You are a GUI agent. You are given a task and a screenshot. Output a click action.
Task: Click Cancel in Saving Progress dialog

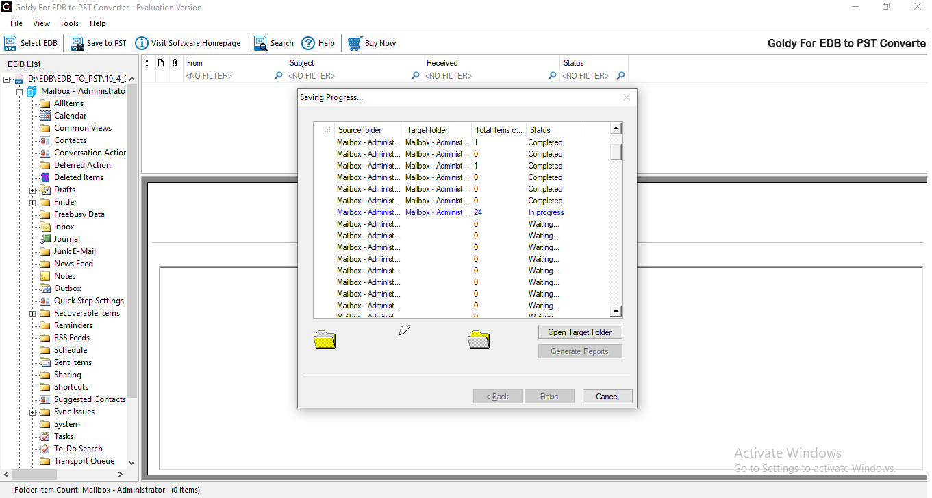pyautogui.click(x=607, y=397)
